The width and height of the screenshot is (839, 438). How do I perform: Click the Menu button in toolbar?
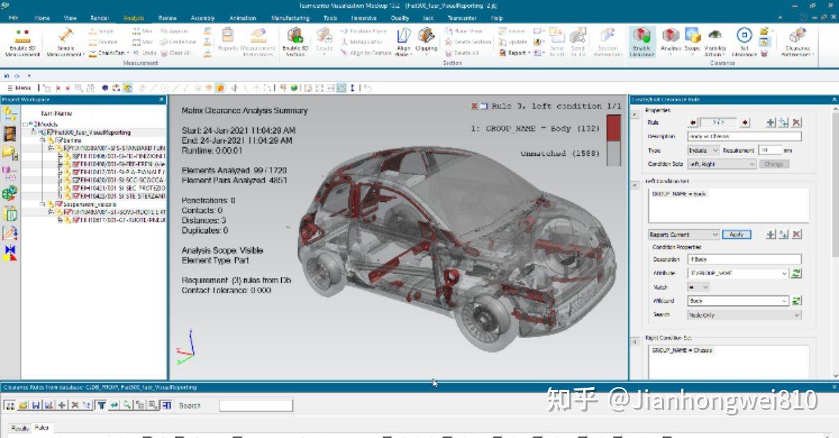(x=19, y=88)
